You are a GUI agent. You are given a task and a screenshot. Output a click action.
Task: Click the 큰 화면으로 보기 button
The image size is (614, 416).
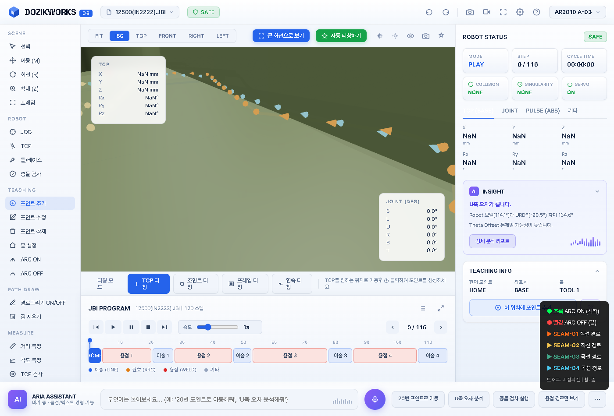pyautogui.click(x=281, y=36)
